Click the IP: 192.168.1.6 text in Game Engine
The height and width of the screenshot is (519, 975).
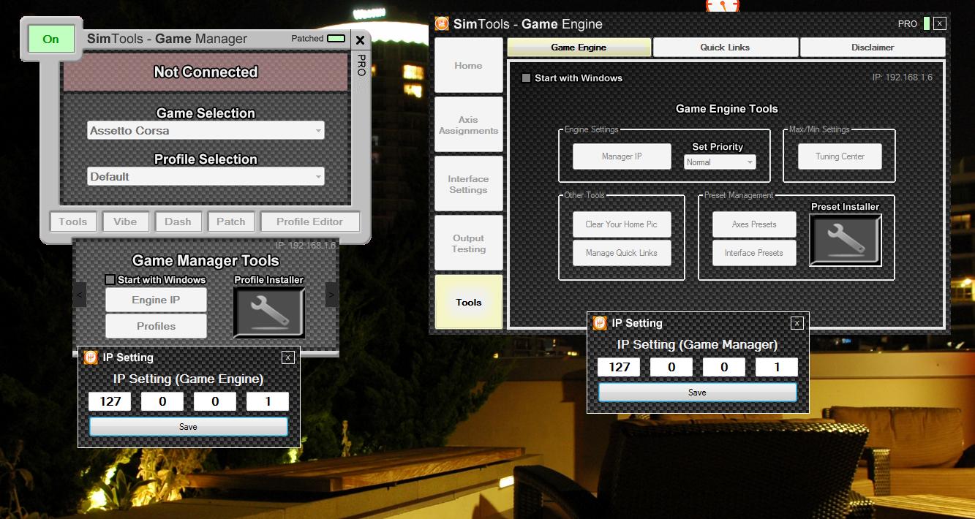[x=902, y=77]
